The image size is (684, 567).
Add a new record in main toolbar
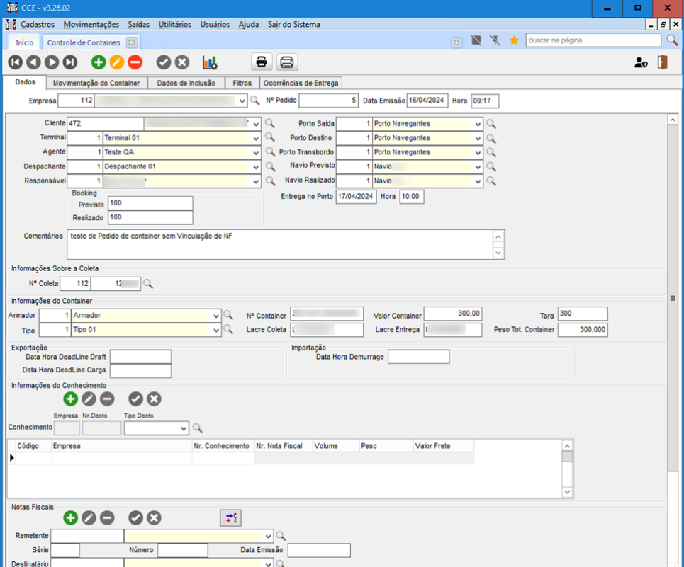pyautogui.click(x=99, y=62)
